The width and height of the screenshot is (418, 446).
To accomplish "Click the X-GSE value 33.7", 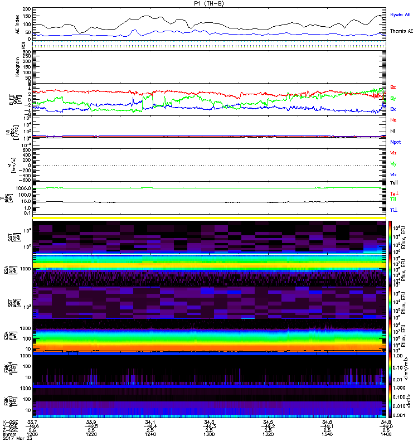I will tap(32, 422).
